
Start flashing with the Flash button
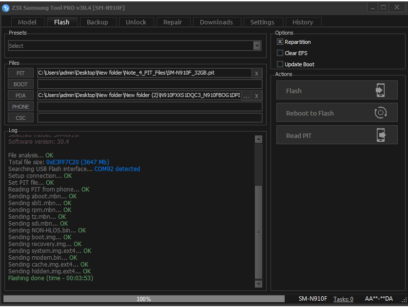pyautogui.click(x=337, y=90)
